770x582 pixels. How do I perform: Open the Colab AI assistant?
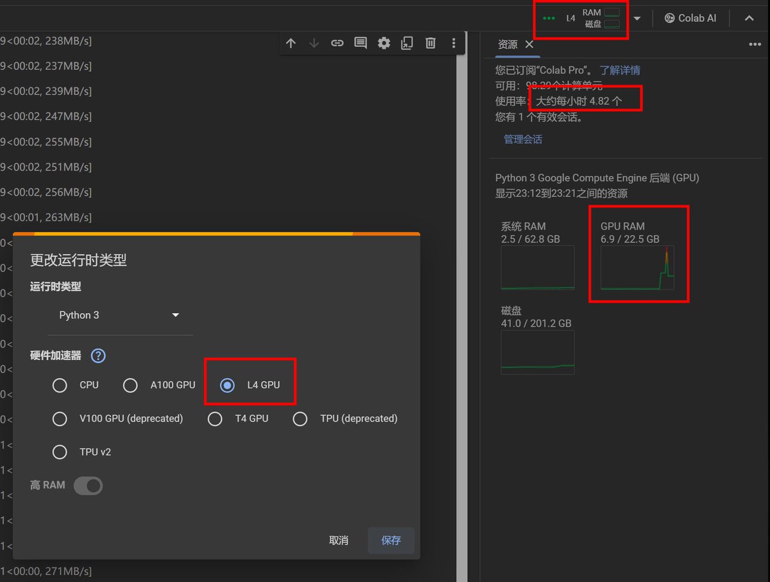(690, 18)
